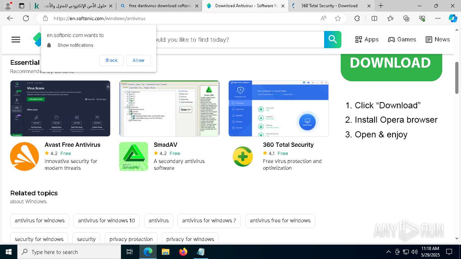Open Games section in header
The width and height of the screenshot is (461, 259).
pos(402,40)
